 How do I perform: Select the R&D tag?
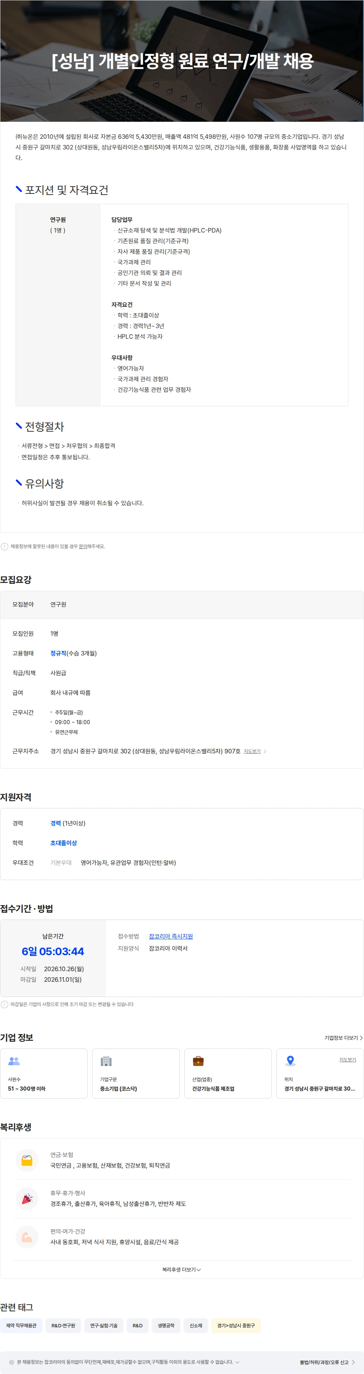pos(138,1325)
